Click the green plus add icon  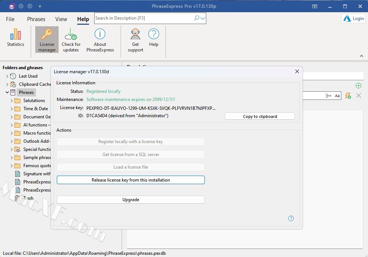(358, 85)
